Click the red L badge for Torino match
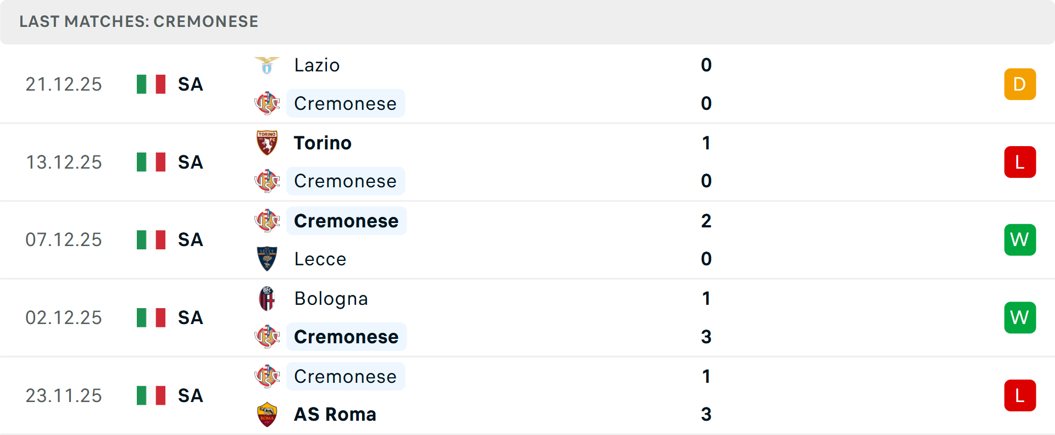 (1020, 162)
